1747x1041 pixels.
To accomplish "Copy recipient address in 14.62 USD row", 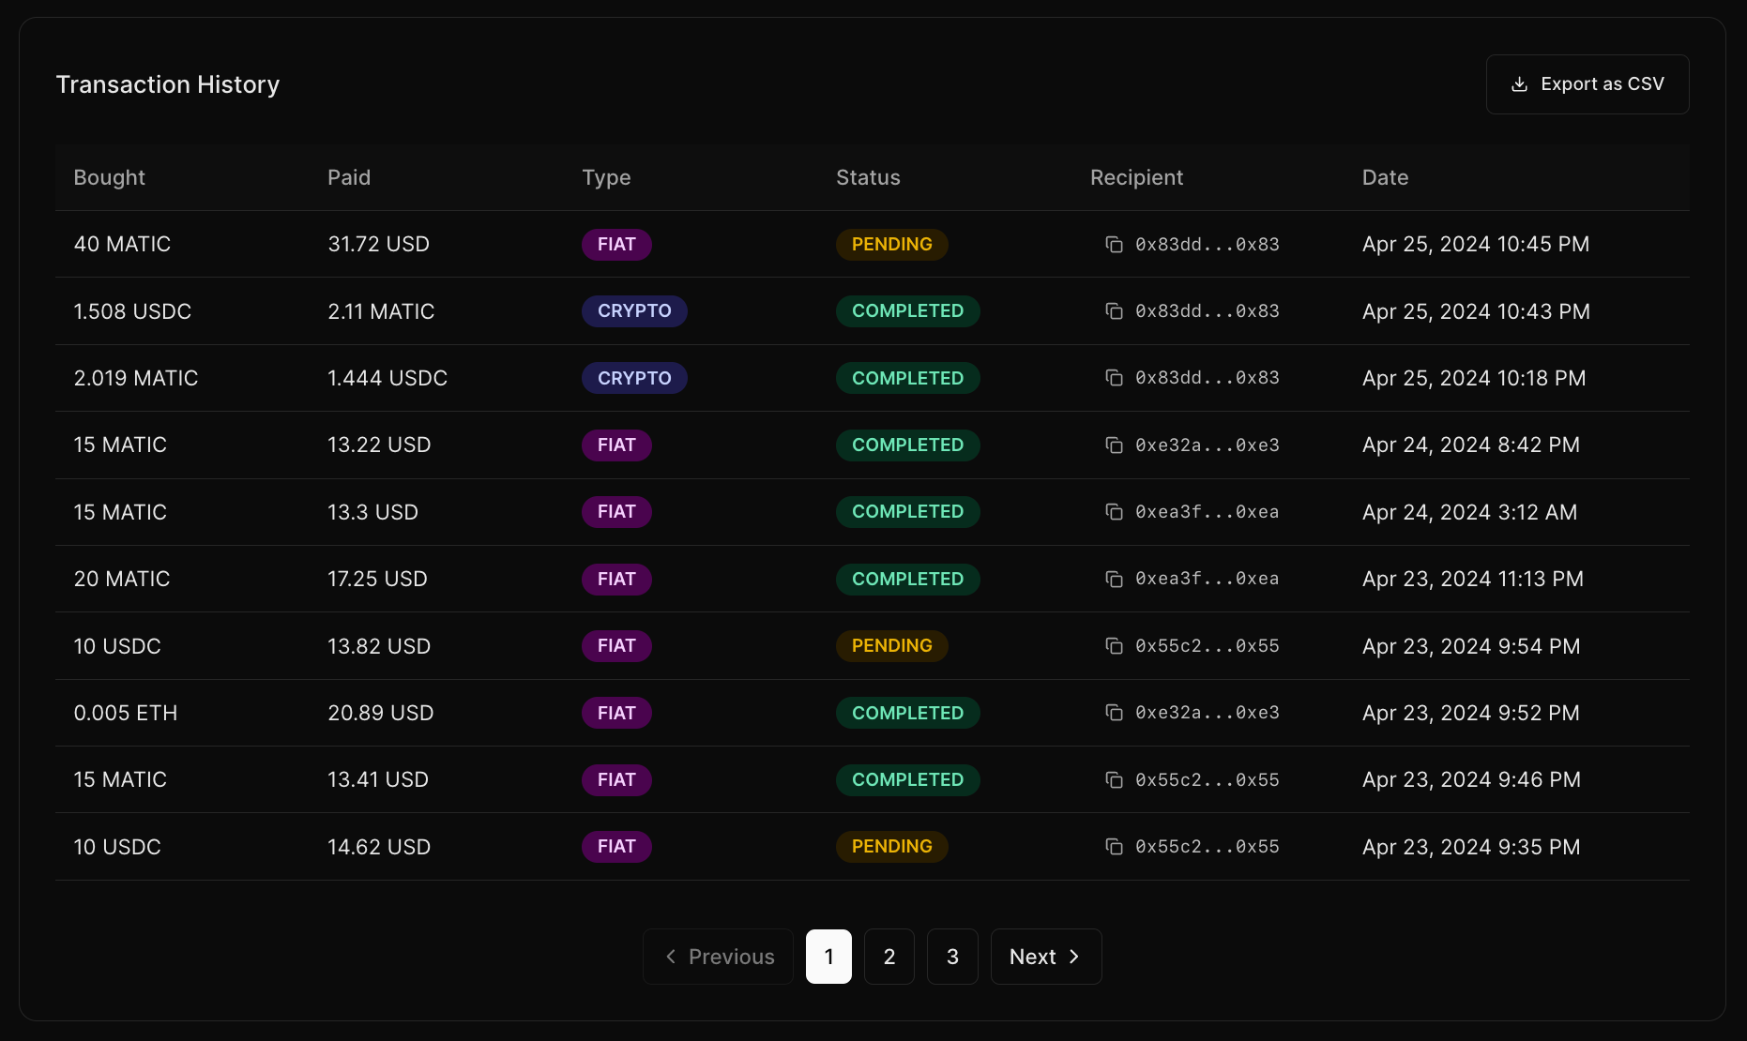I will click(1114, 847).
